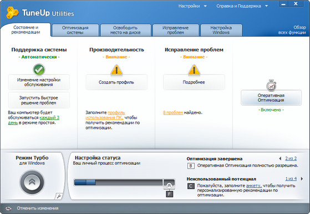310x214 pixels.
Task: Toggle Оперативная Оптимизация button
Action: (271, 98)
